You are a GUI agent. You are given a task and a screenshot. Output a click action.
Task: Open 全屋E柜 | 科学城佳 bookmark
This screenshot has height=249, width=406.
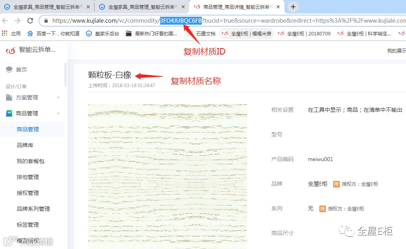[x=364, y=33]
